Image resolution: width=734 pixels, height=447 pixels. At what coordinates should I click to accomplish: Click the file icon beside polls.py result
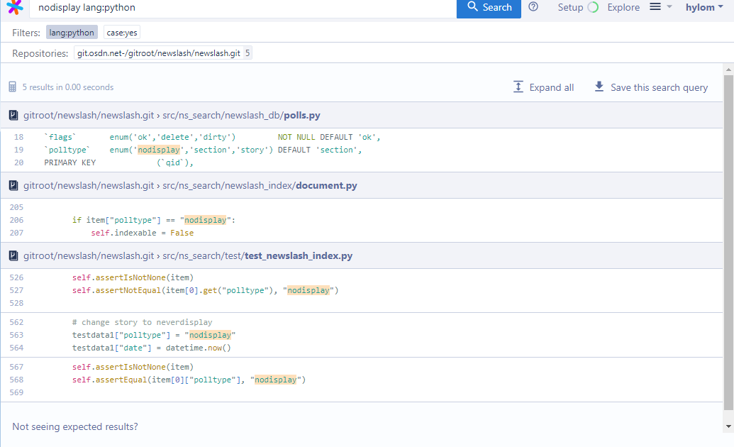pyautogui.click(x=13, y=114)
